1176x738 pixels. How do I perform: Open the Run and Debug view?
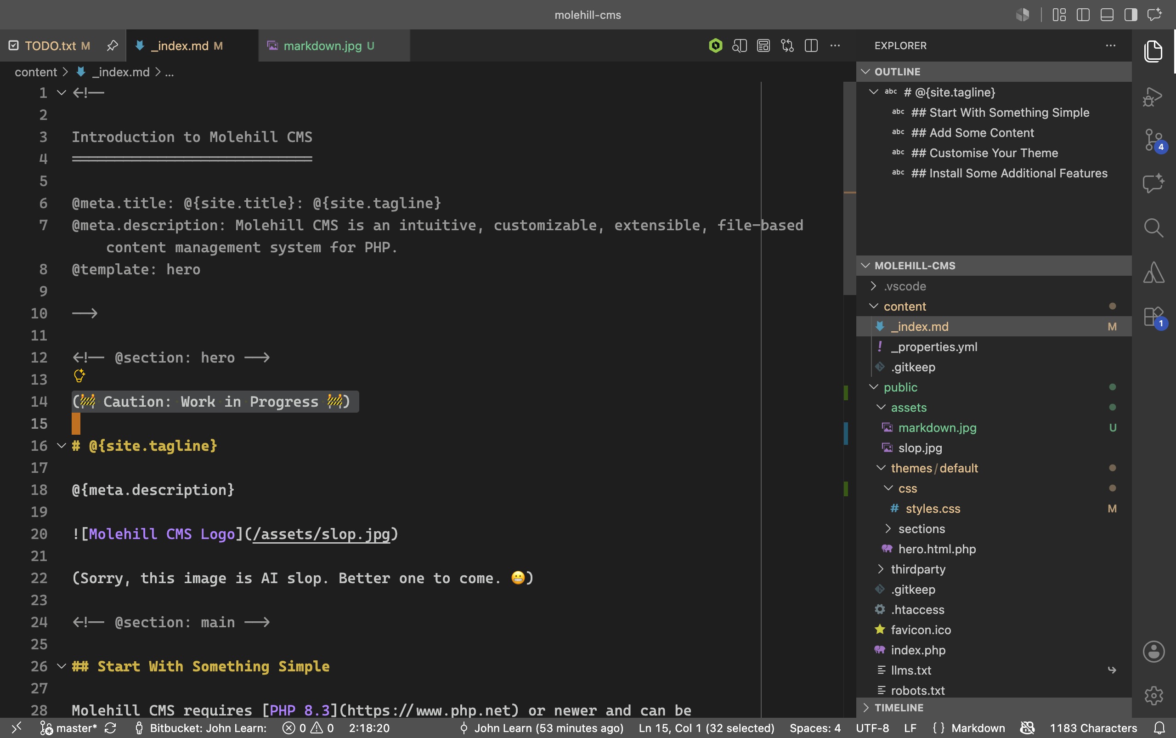[x=1153, y=97]
